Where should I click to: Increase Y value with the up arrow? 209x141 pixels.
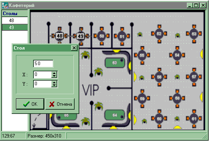coord(54,82)
